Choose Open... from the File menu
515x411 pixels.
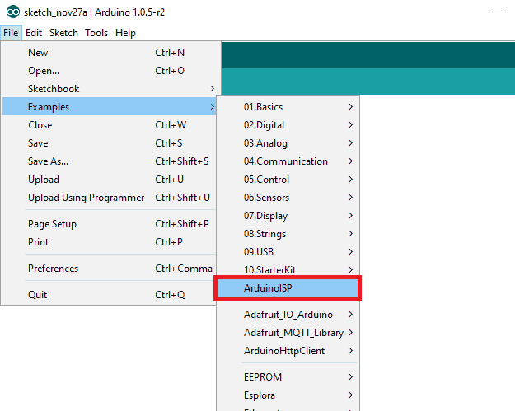tap(109, 71)
